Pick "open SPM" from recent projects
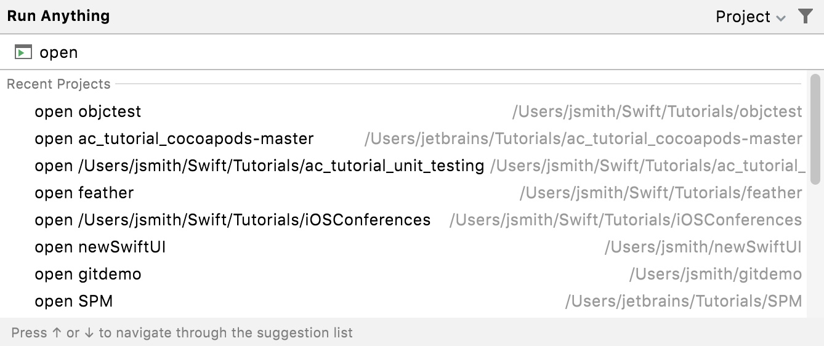 click(x=74, y=301)
